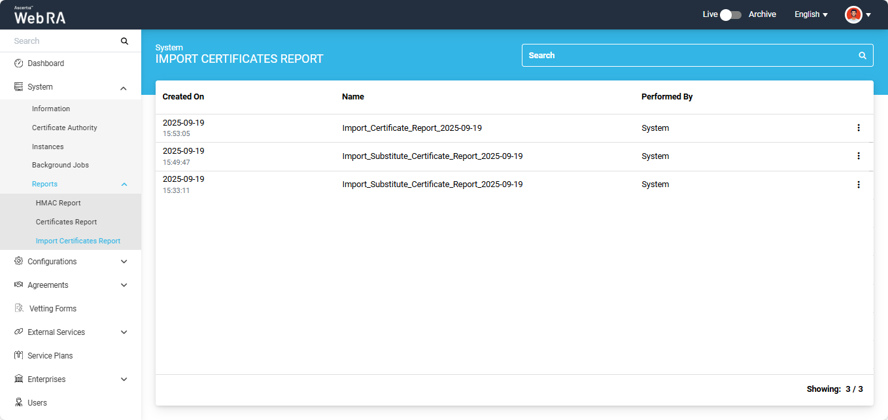This screenshot has height=420, width=888.
Task: Go to Certificates Report
Action: coord(66,222)
